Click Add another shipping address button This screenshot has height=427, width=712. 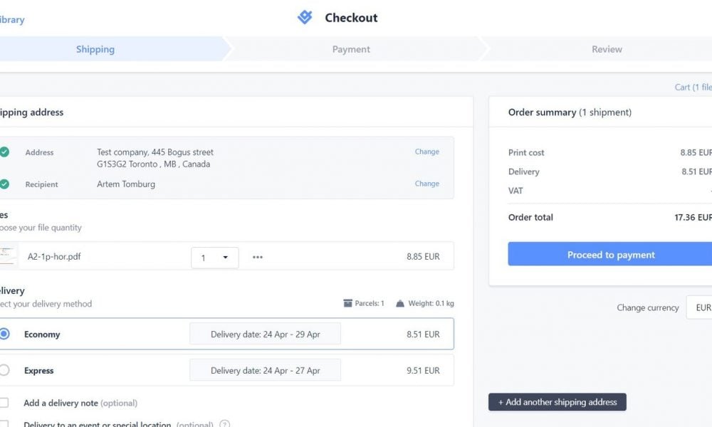pyautogui.click(x=557, y=402)
